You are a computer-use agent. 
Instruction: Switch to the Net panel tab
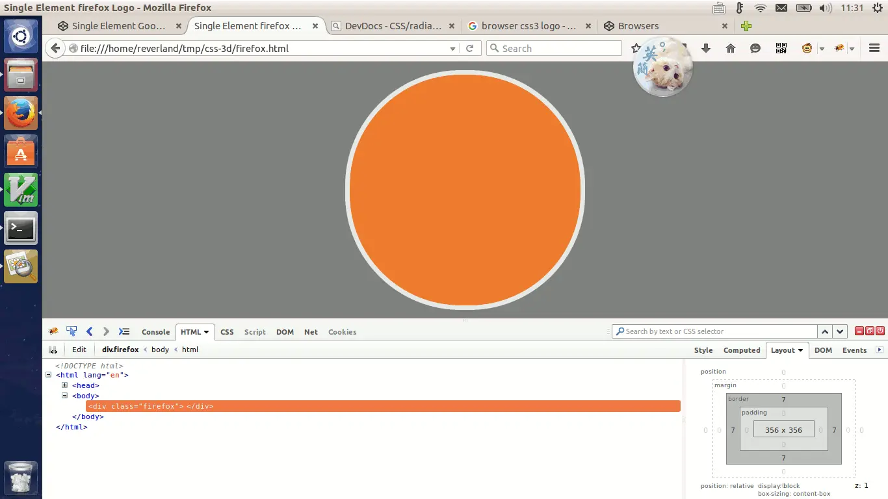(x=311, y=332)
